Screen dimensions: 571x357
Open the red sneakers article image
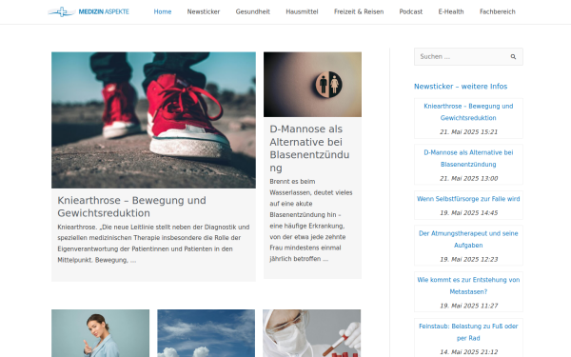coord(153,120)
